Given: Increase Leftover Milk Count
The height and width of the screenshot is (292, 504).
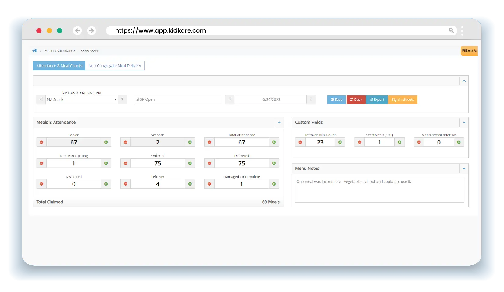Looking at the screenshot, I should pyautogui.click(x=340, y=142).
